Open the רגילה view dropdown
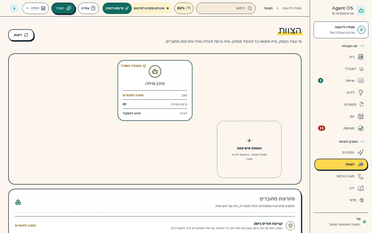 coord(35,8)
